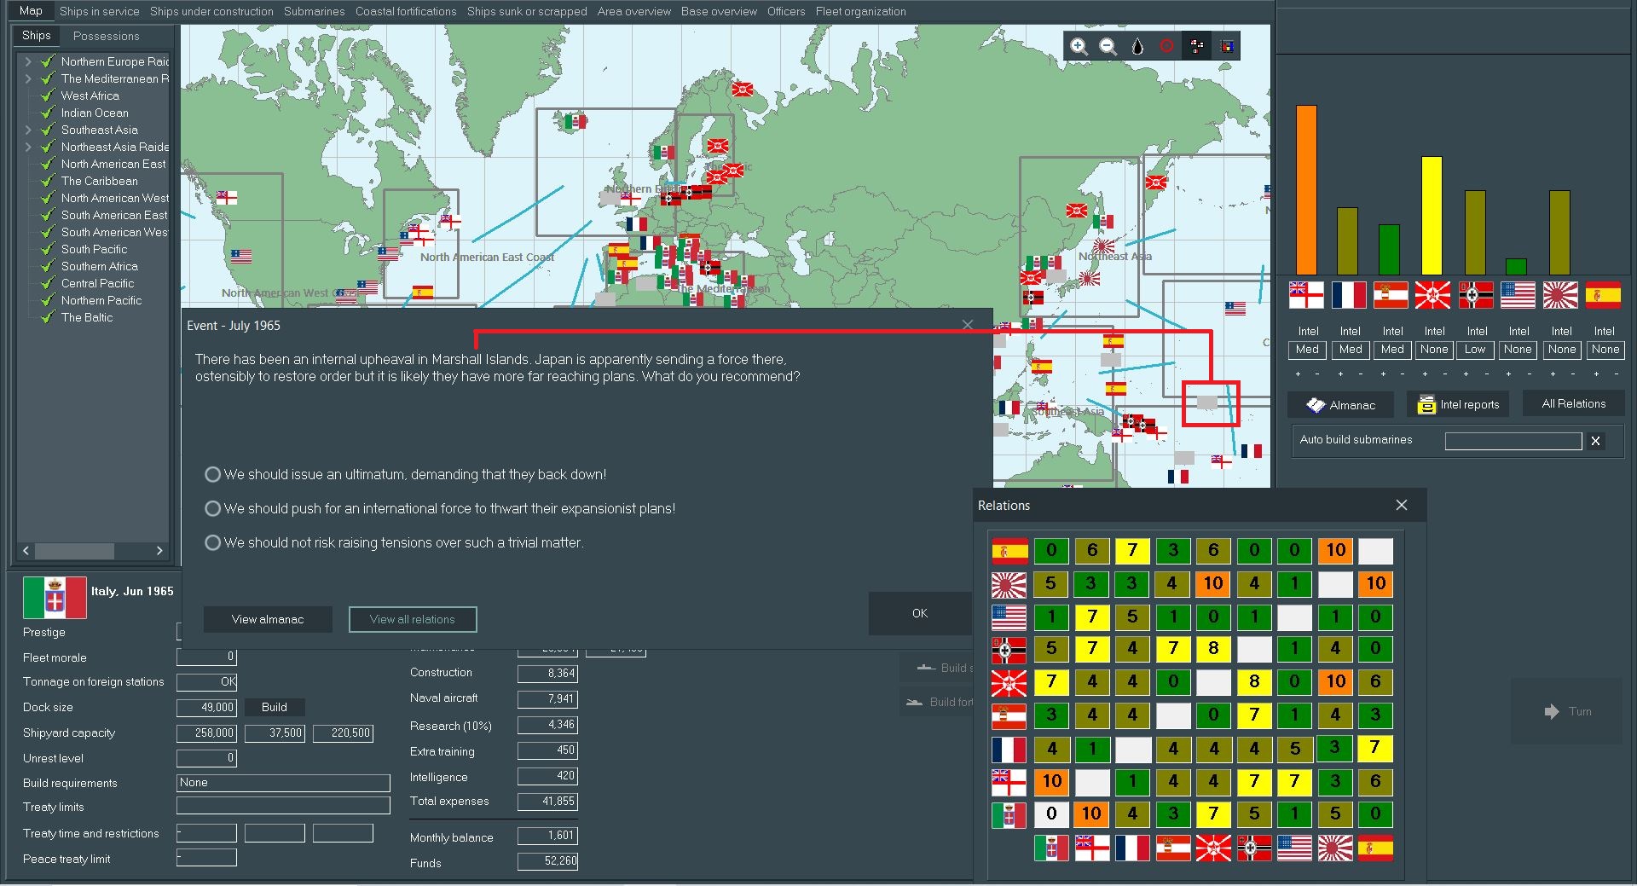Select 'should not risk raising tensions' option
1637x886 pixels.
click(213, 542)
